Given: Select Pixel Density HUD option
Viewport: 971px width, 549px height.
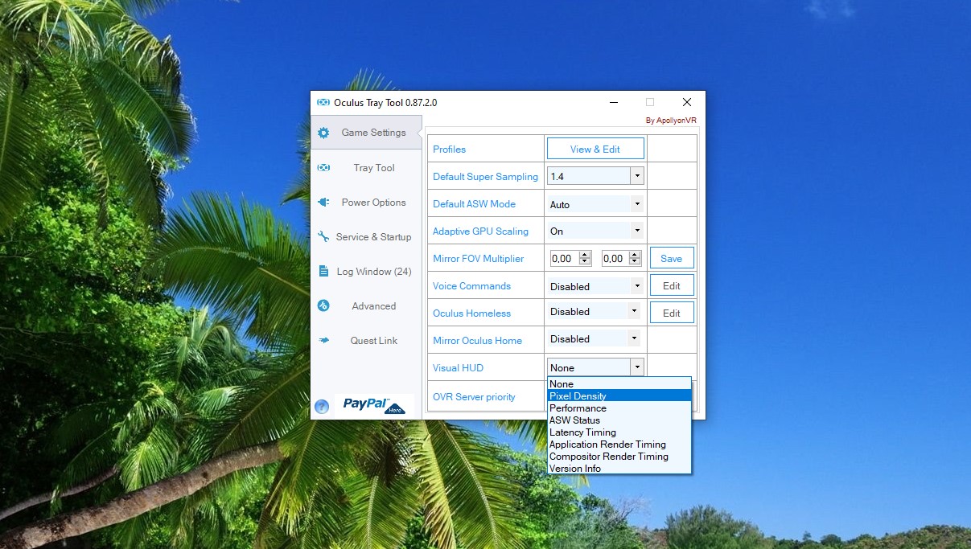Looking at the screenshot, I should pyautogui.click(x=619, y=396).
